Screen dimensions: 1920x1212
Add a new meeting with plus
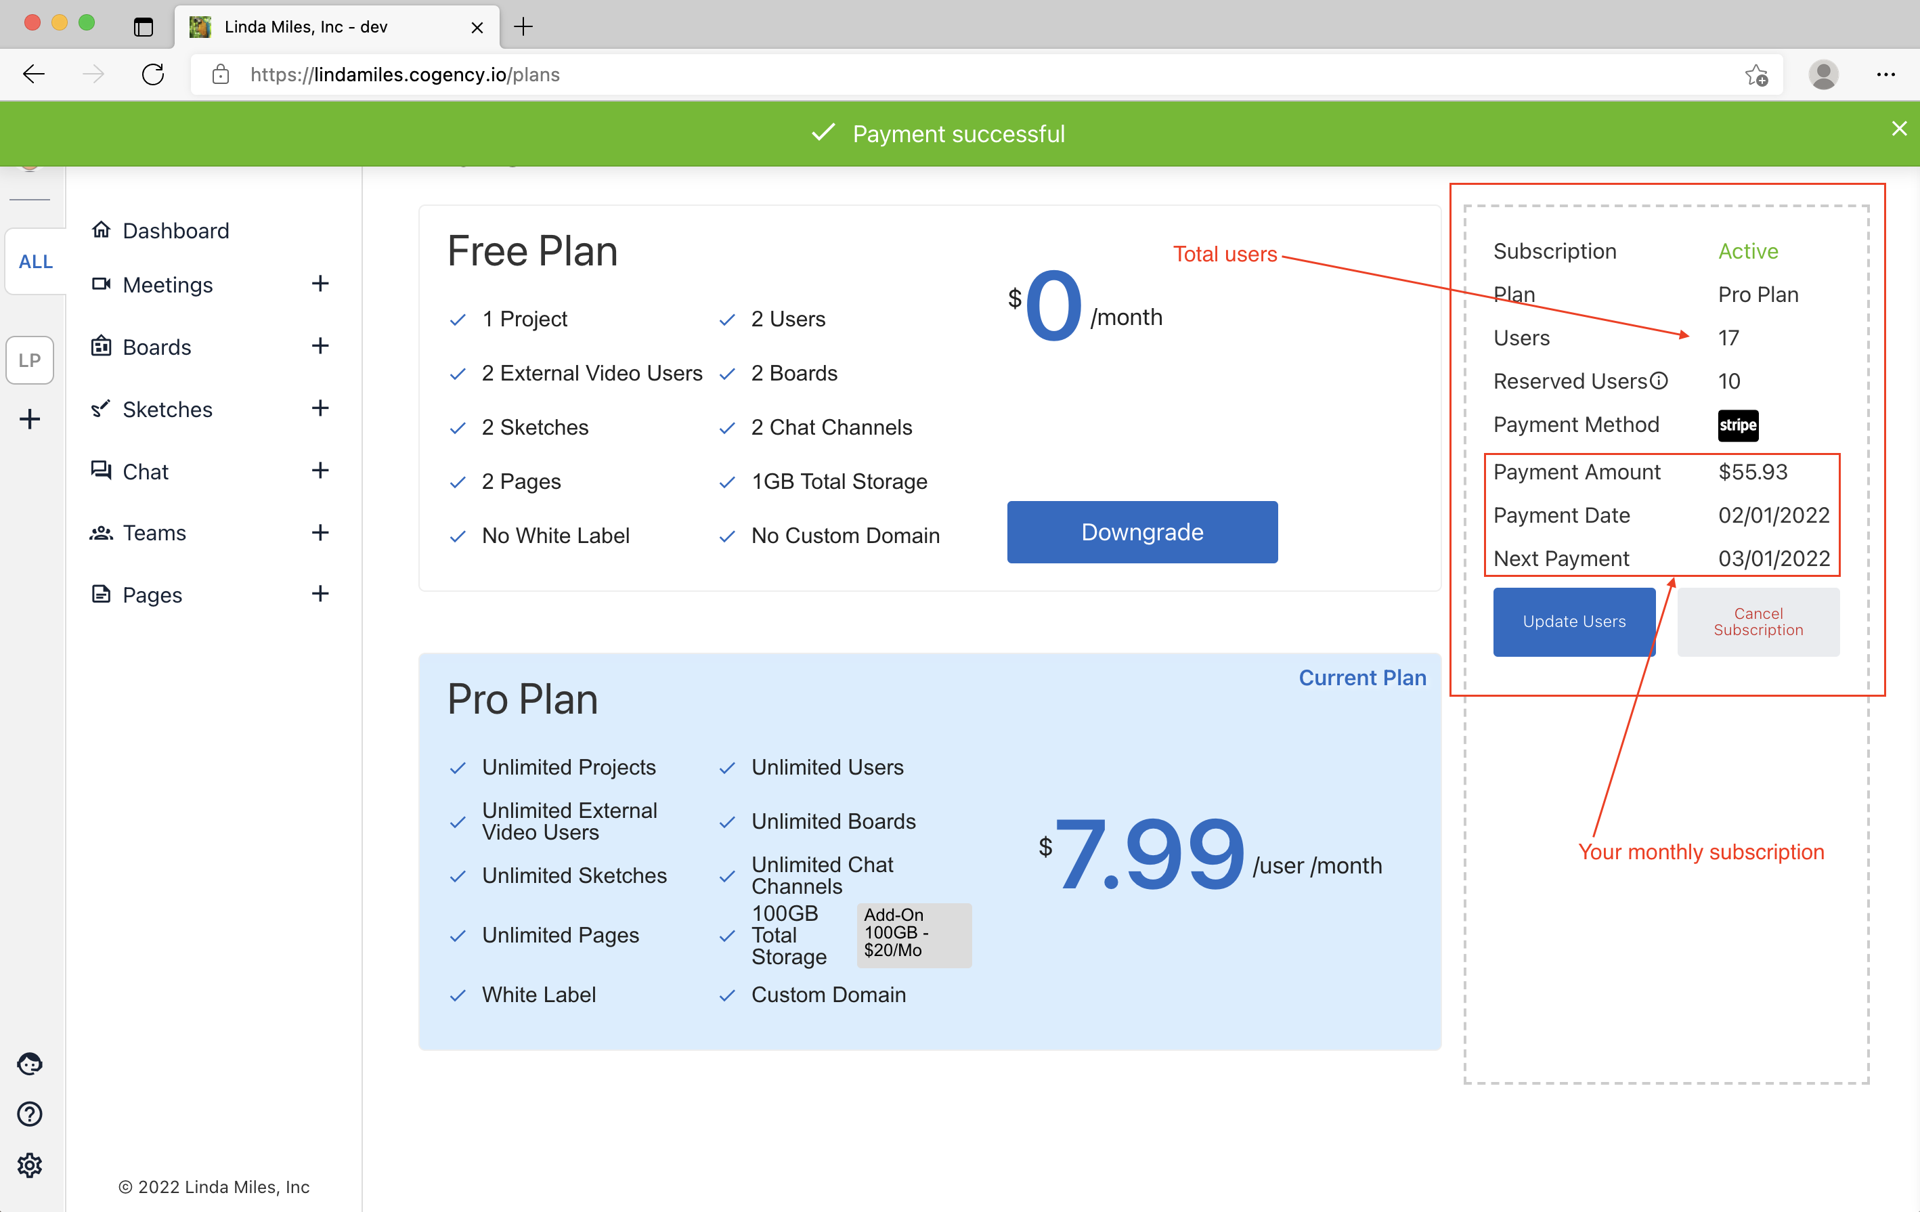click(320, 284)
